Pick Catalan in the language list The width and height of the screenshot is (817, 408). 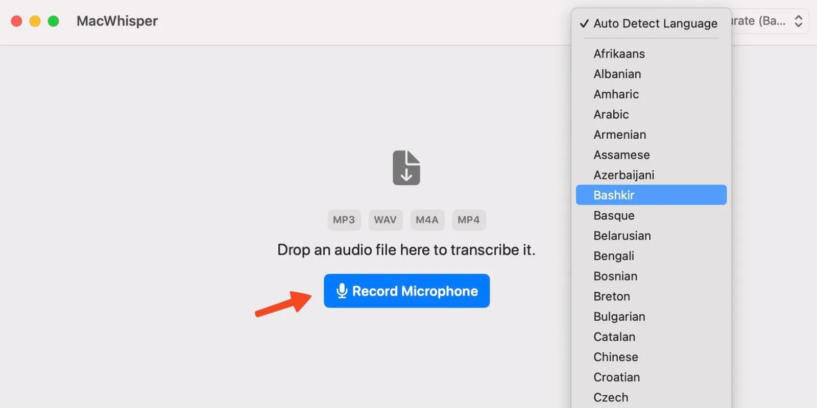651,337
